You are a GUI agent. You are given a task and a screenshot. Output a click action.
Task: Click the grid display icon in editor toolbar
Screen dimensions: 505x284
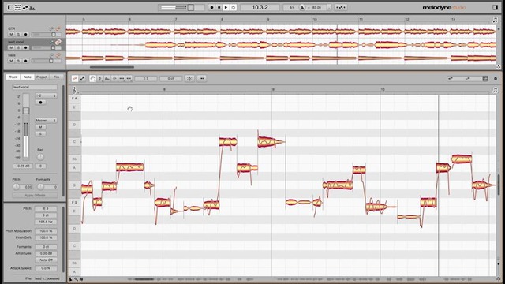click(x=485, y=79)
